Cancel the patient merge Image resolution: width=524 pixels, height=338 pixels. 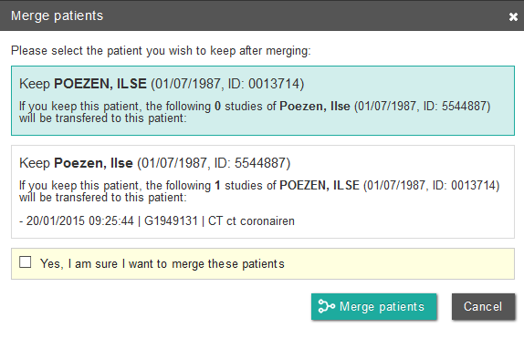pos(483,307)
